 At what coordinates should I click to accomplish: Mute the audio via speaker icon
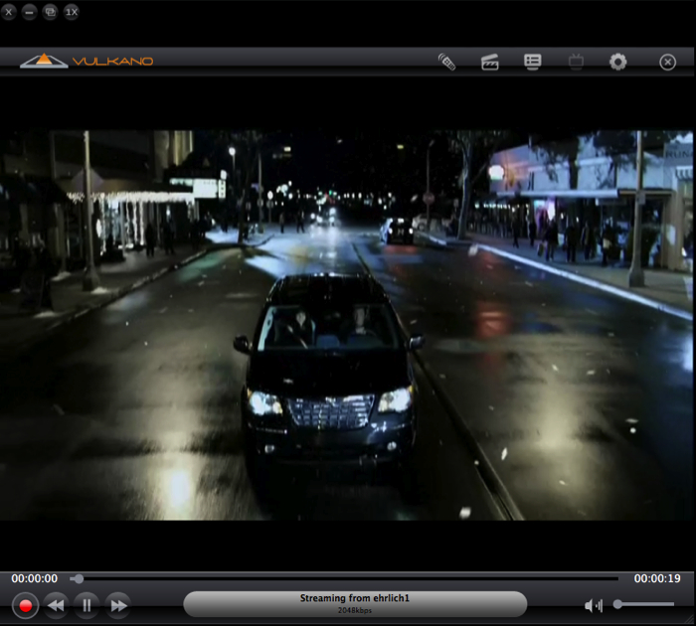593,605
